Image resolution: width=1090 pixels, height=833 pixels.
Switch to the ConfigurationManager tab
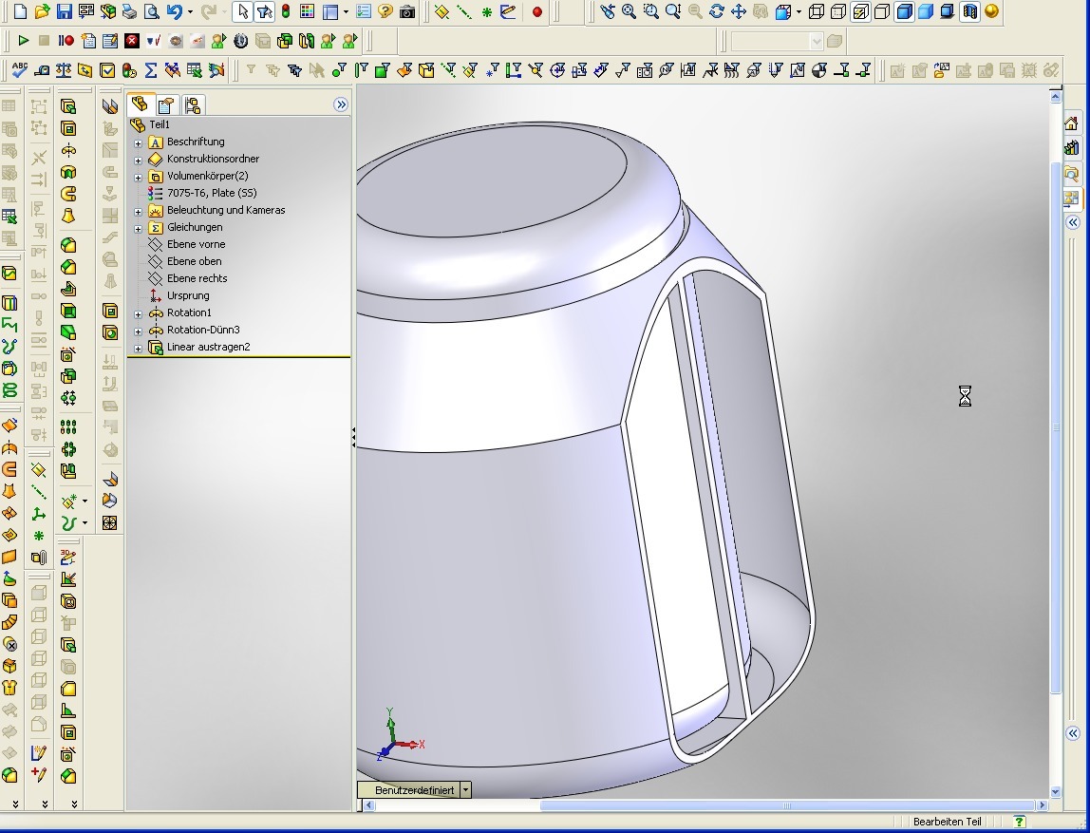pos(193,105)
